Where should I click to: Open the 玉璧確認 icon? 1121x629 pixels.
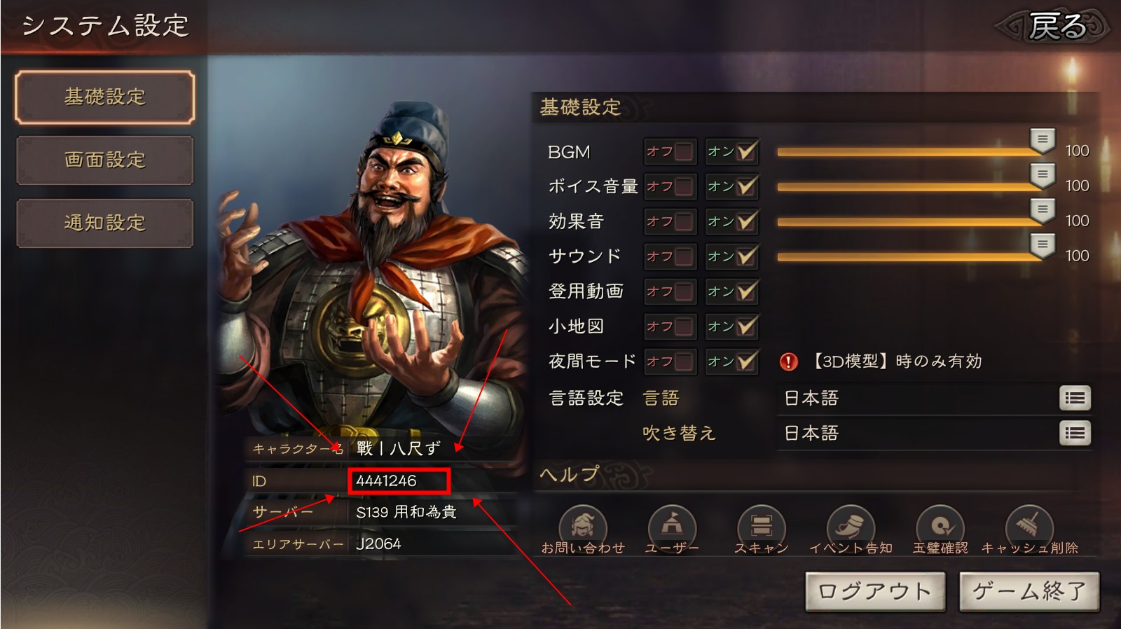click(940, 526)
